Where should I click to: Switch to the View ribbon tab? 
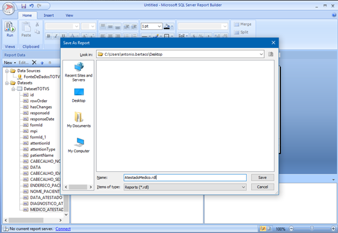click(x=70, y=16)
